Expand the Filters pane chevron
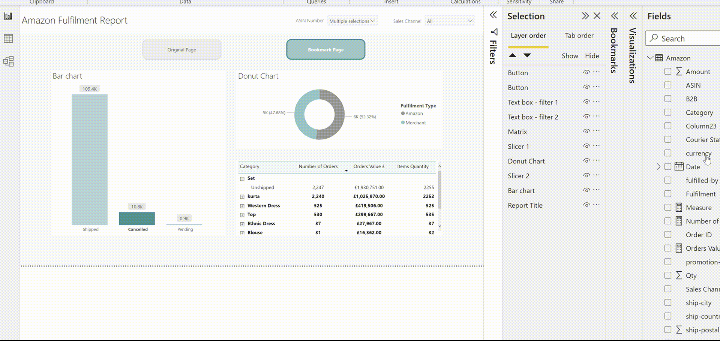This screenshot has height=341, width=720. pyautogui.click(x=493, y=15)
